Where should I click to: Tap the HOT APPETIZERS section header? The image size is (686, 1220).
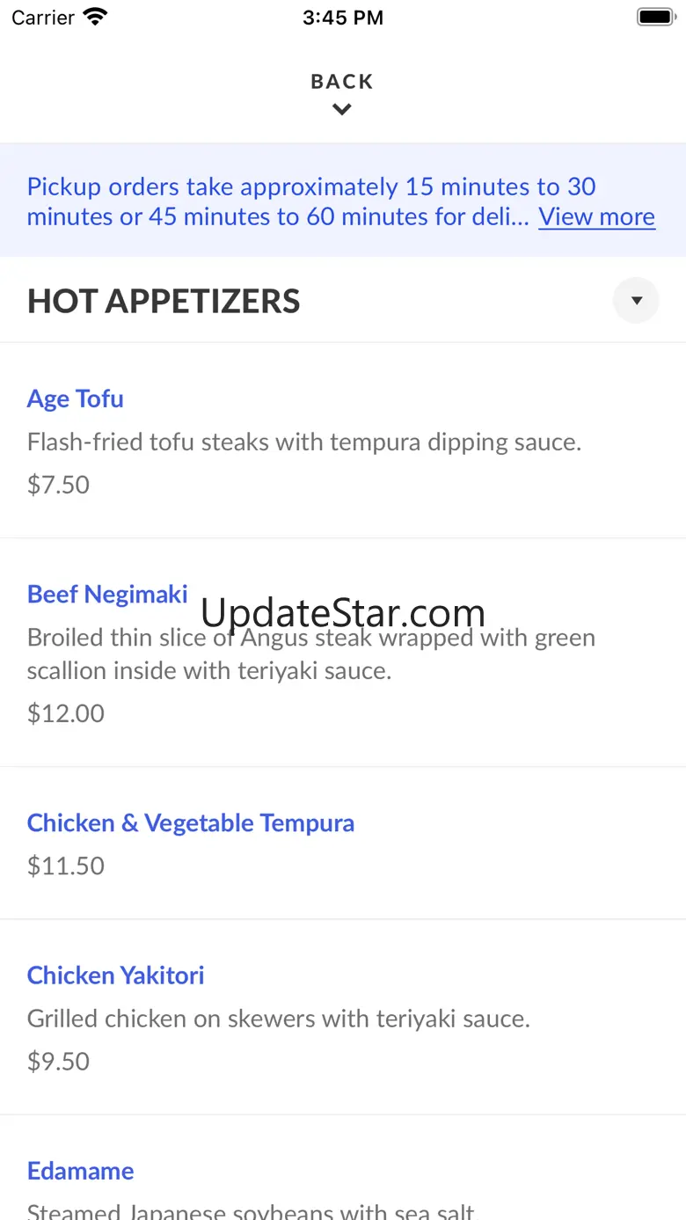(164, 301)
